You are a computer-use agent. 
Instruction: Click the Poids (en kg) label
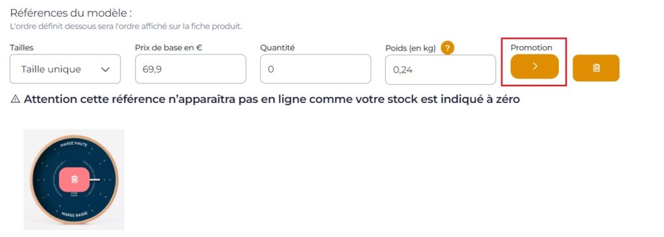pyautogui.click(x=410, y=49)
